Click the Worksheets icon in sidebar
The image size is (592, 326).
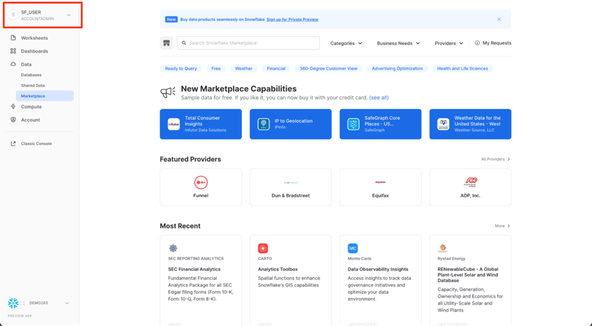tap(13, 38)
